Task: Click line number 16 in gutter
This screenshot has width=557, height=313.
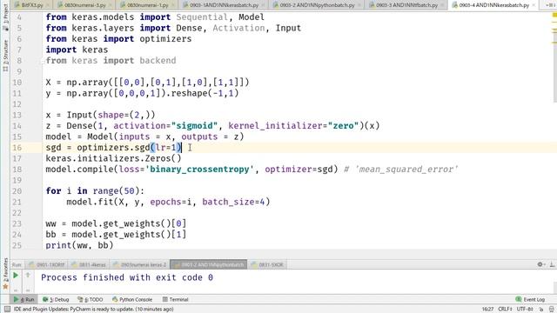Action: tap(17, 148)
